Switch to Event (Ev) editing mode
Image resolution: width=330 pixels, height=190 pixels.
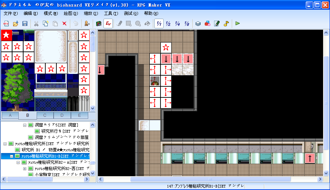[x=108, y=23]
